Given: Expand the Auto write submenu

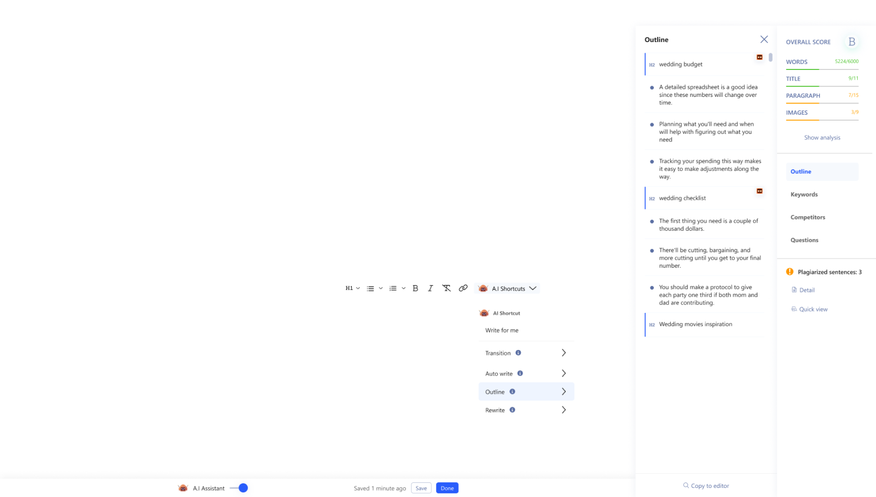Looking at the screenshot, I should point(563,373).
